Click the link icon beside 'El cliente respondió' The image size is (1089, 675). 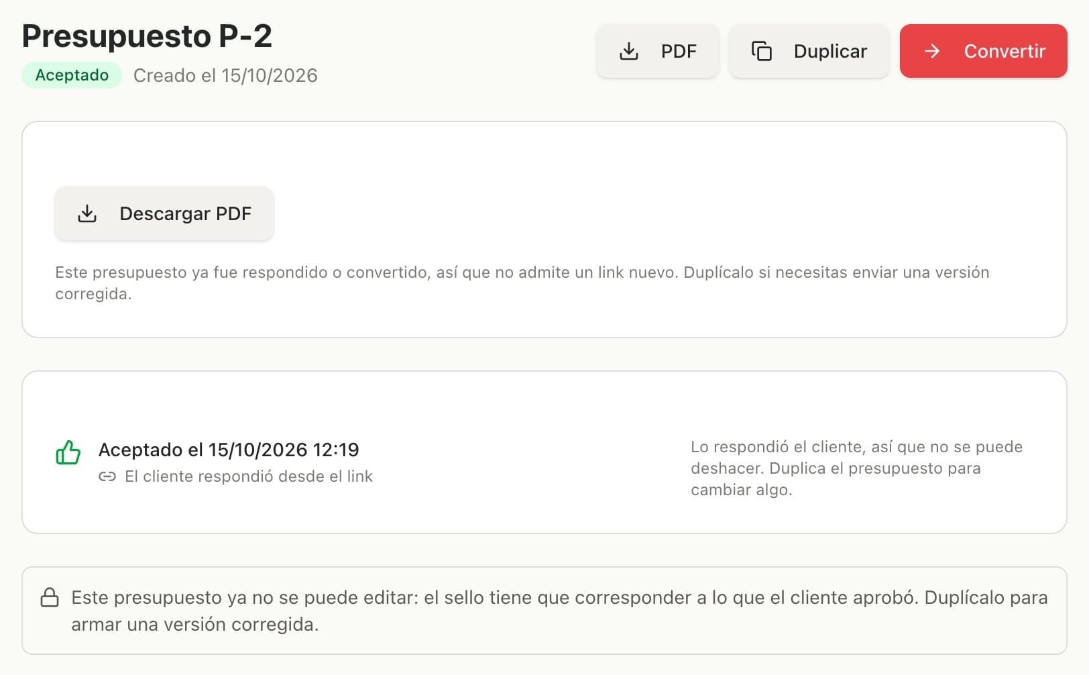click(x=107, y=476)
